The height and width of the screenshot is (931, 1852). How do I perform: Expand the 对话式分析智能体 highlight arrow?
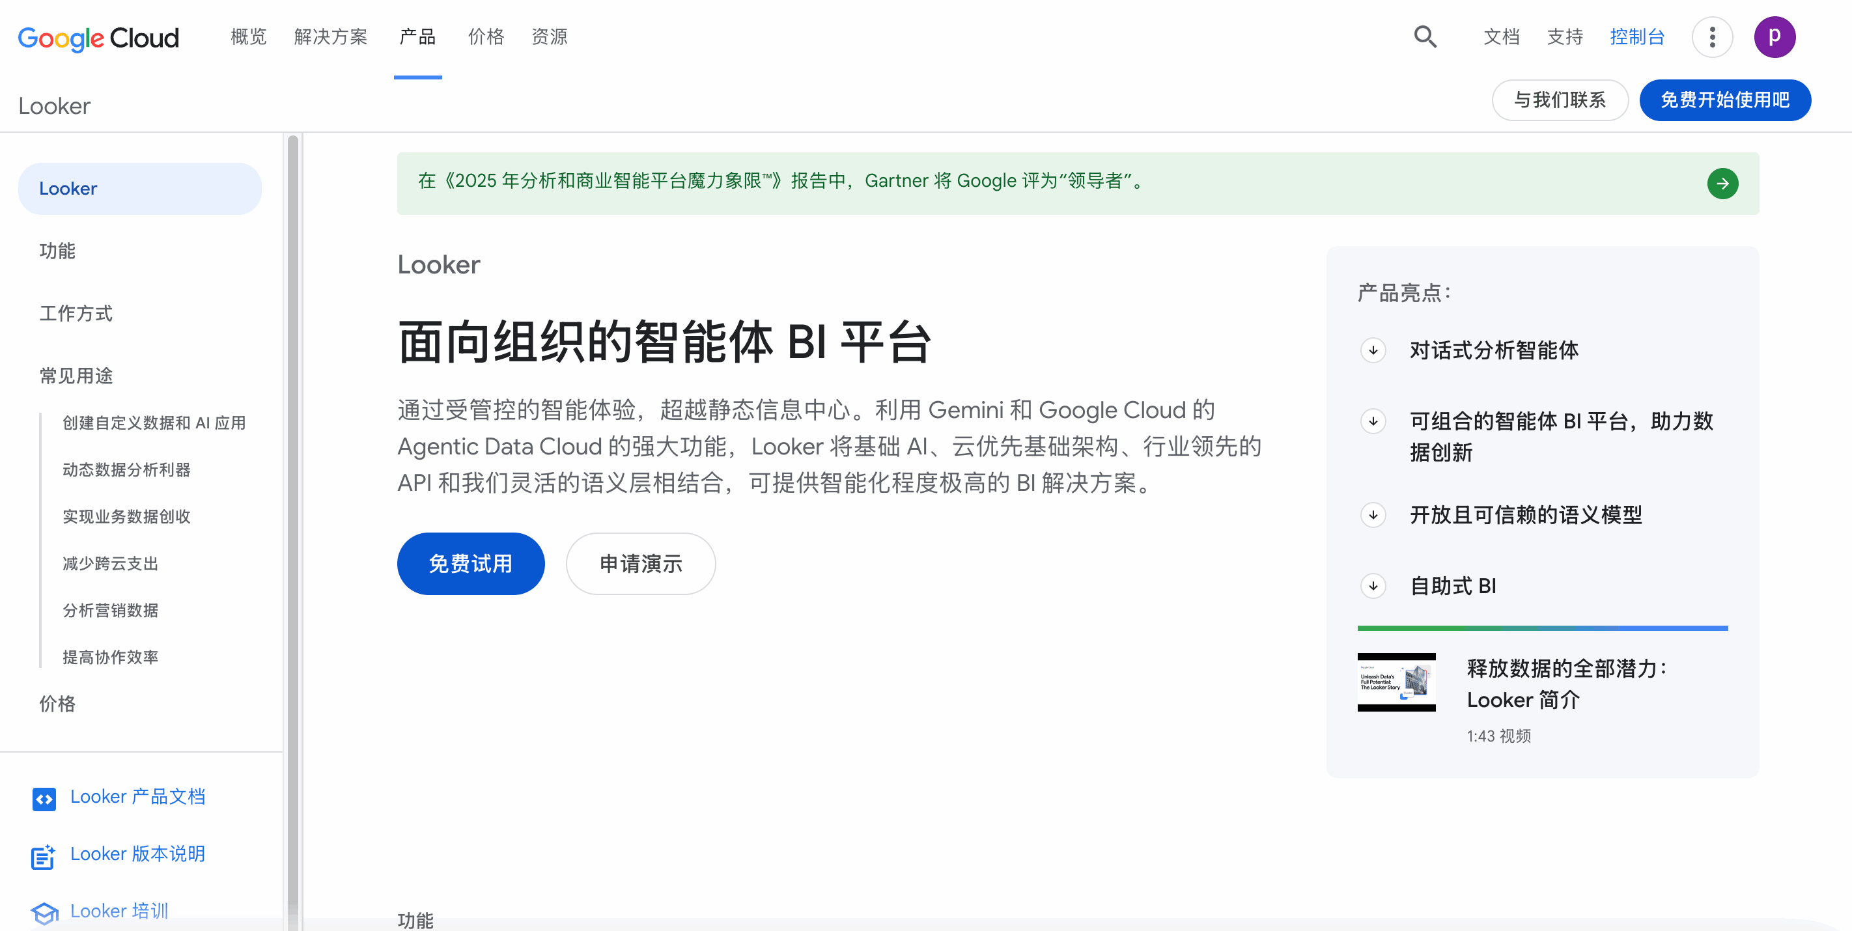tap(1373, 350)
